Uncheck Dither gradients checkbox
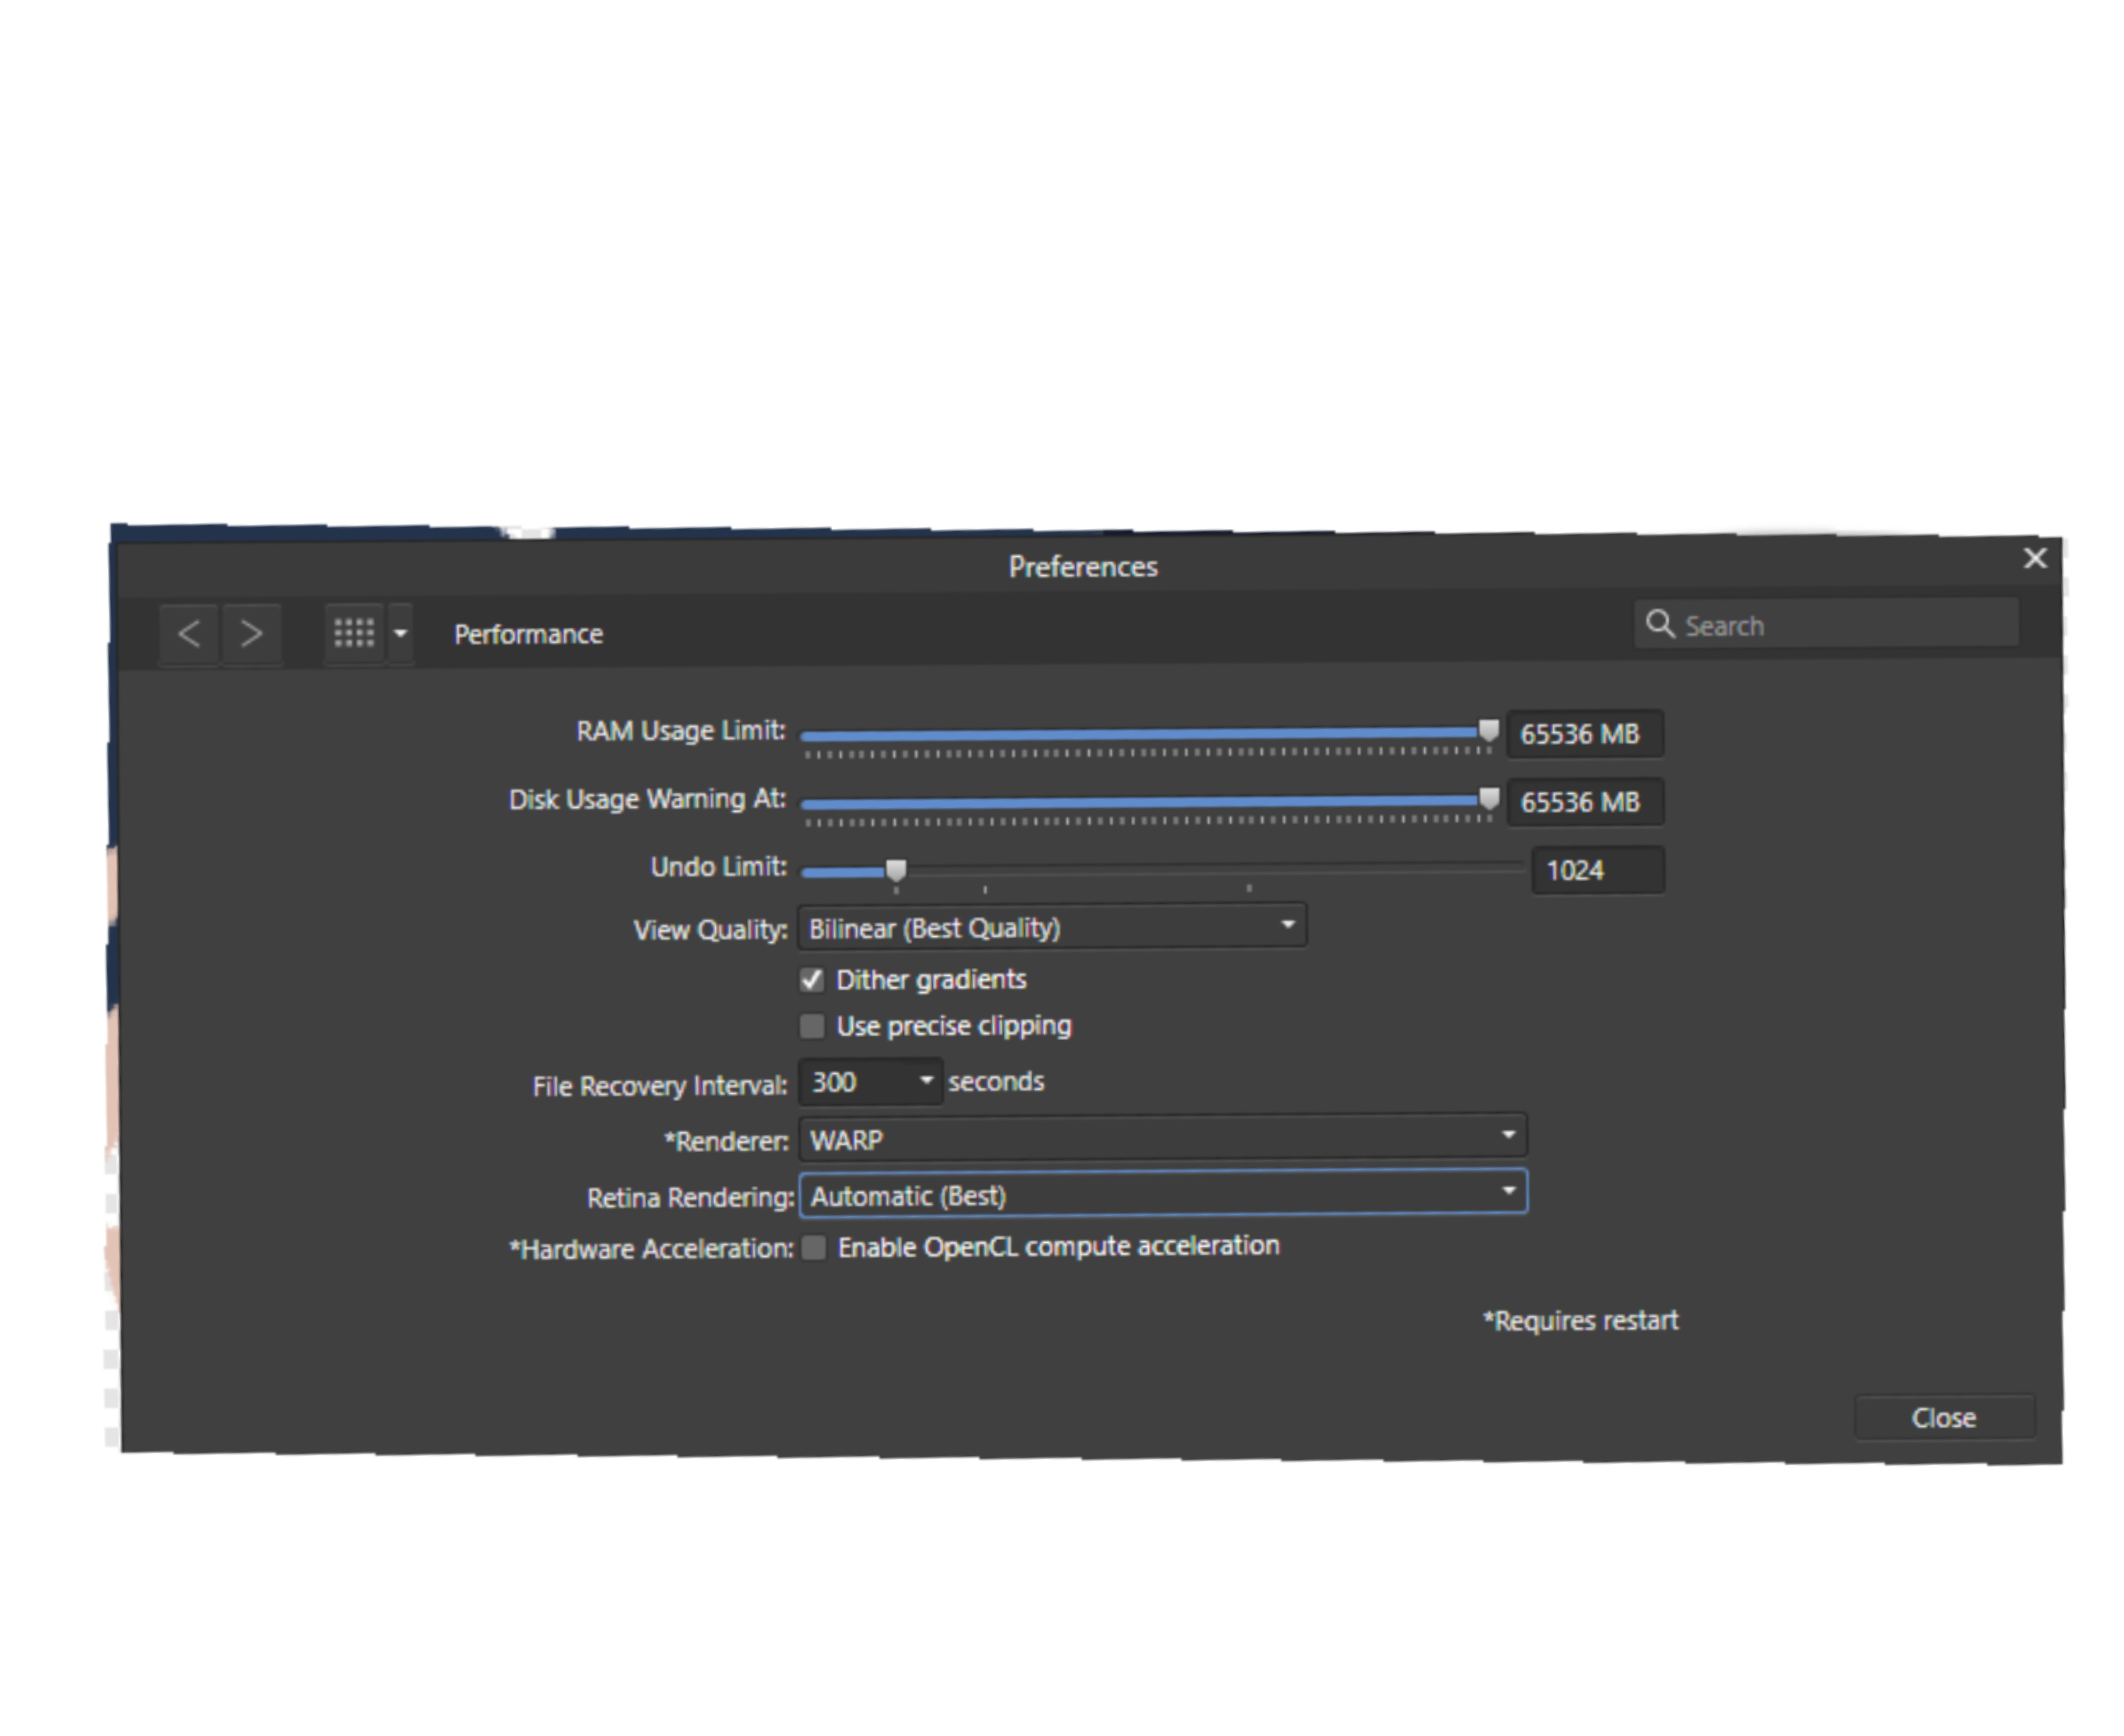This screenshot has height=1736, width=2124. pyautogui.click(x=812, y=980)
